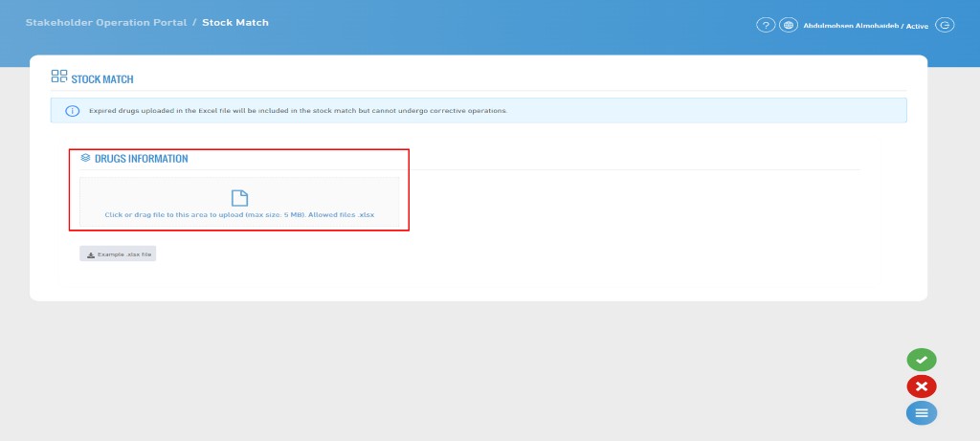980x441 pixels.
Task: Click the STOCK MATCH panel title
Action: pyautogui.click(x=102, y=78)
